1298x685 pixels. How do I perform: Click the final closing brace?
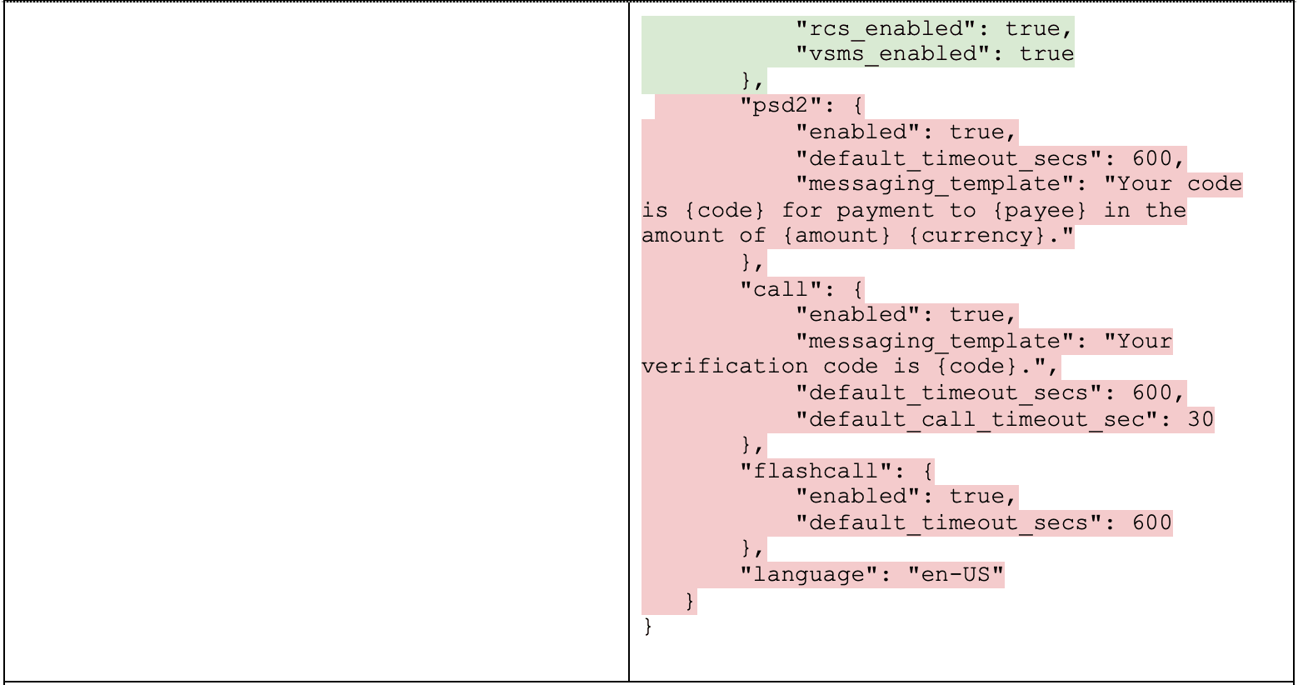coord(648,627)
